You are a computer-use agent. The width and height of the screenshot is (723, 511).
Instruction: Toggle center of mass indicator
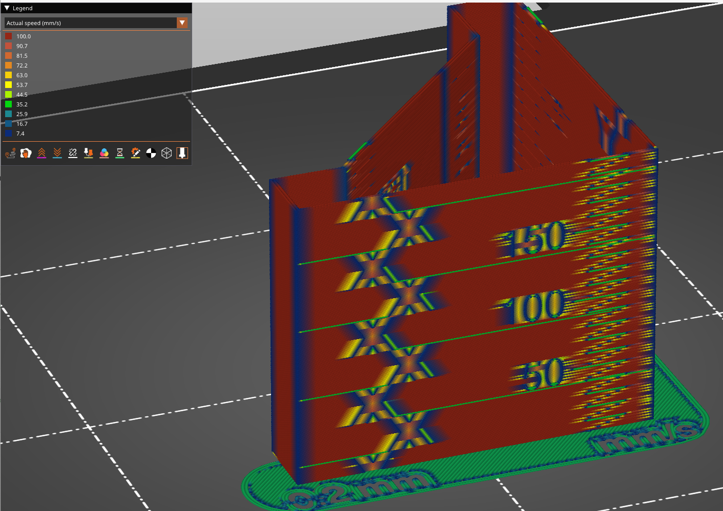click(x=151, y=152)
